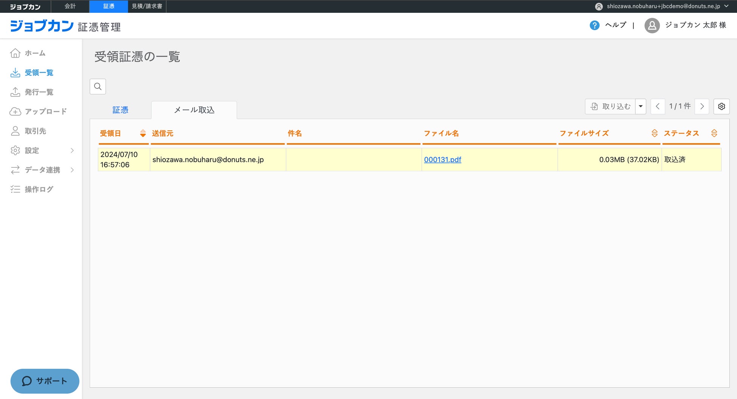Click the 取り込む button
Image resolution: width=737 pixels, height=399 pixels.
(610, 107)
